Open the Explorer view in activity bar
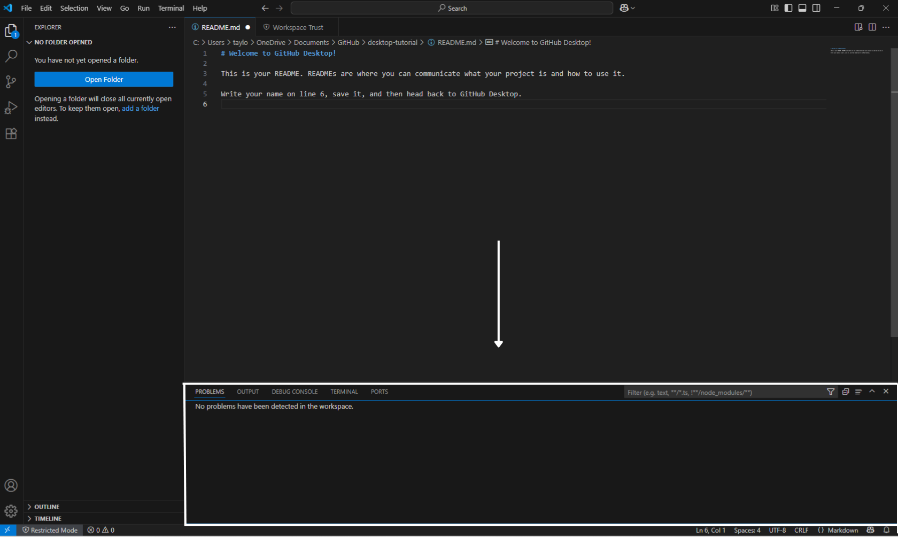This screenshot has width=898, height=537. (11, 31)
